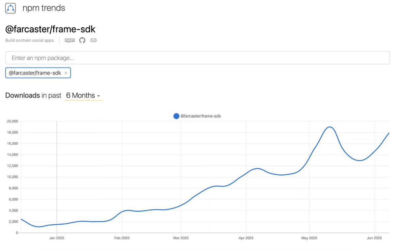Click the 'Feb 2025' axis label
395x250 pixels.
[122, 238]
